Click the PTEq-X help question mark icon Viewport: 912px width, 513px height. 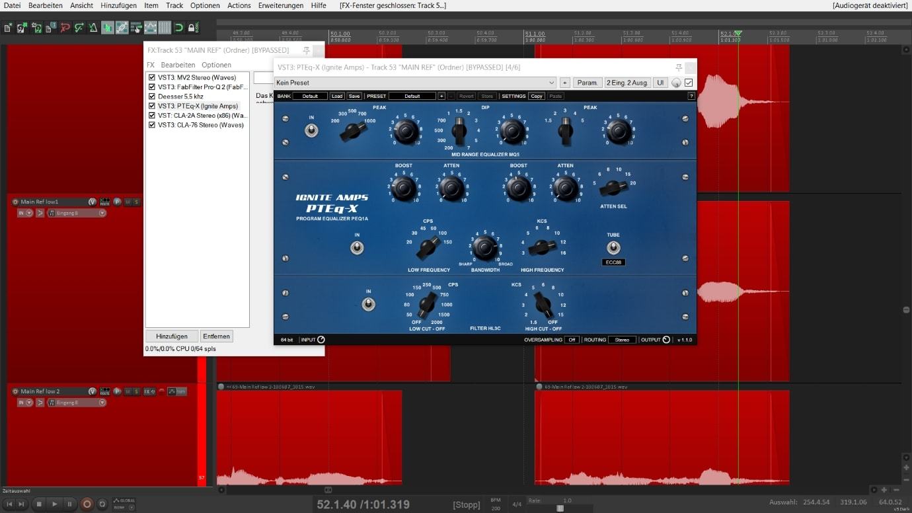(x=691, y=96)
